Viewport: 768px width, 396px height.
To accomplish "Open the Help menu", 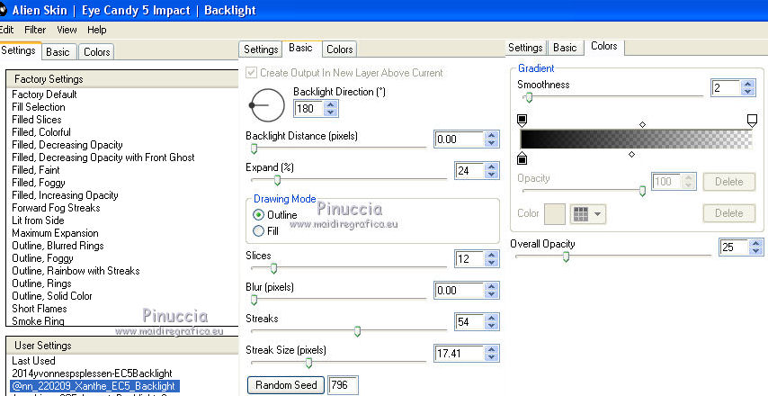I will 97,30.
